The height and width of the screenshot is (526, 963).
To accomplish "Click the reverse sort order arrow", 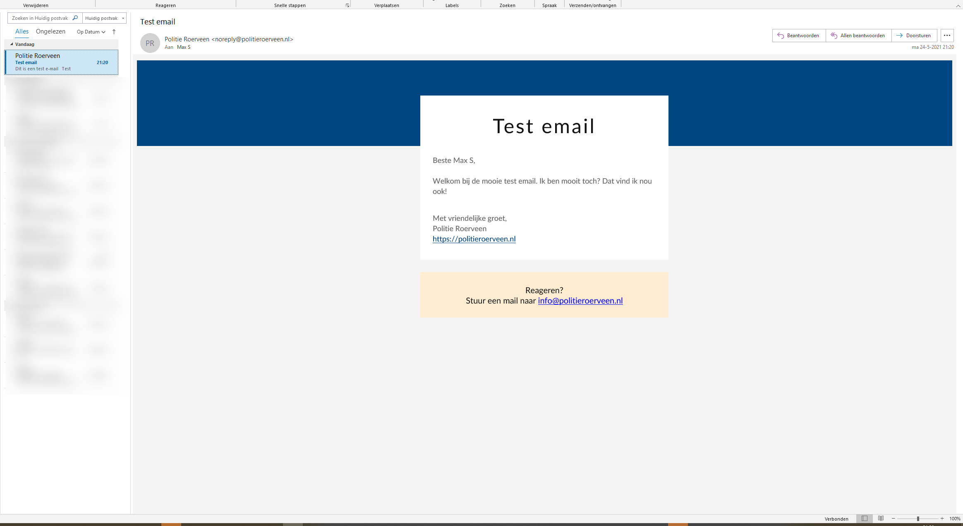I will (114, 32).
